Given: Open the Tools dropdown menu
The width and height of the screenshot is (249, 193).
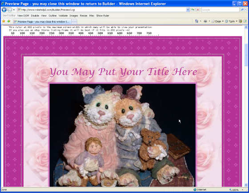Looking at the screenshot, I should (x=231, y=21).
